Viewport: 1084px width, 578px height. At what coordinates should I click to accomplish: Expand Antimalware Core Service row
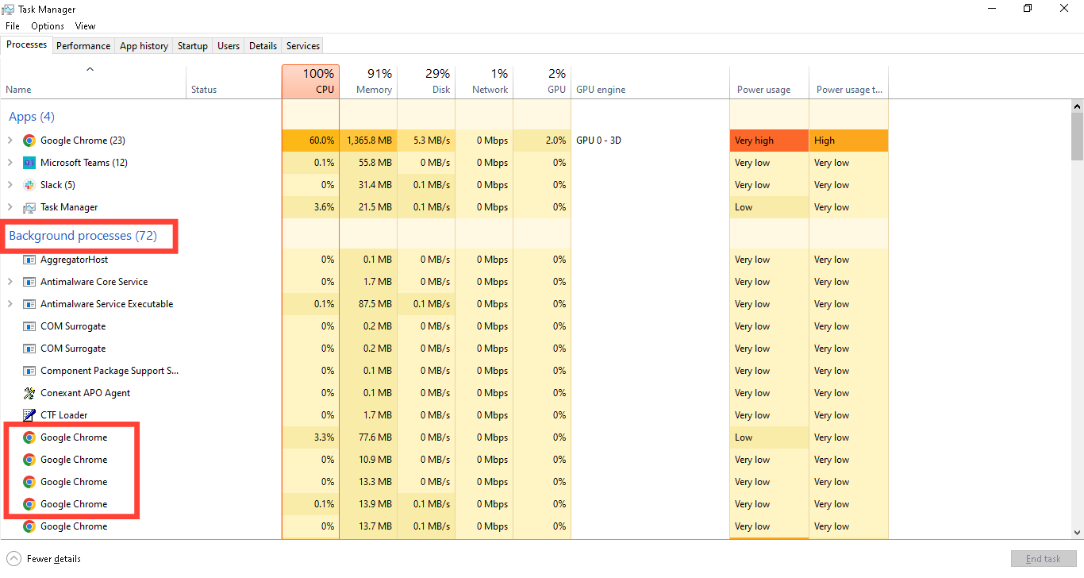click(x=10, y=282)
